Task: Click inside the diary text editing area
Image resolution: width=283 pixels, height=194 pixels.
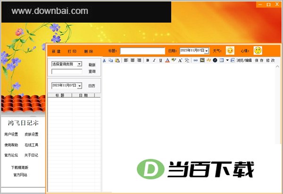Action: tap(189, 108)
